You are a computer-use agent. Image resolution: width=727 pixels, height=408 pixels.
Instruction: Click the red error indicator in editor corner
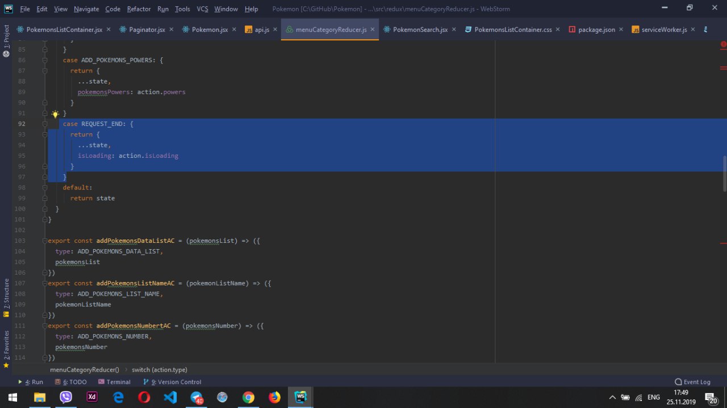723,44
